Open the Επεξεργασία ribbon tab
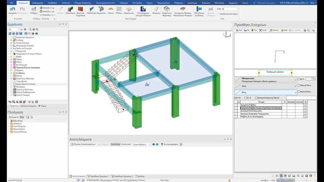The height and width of the screenshot is (182, 324). [x=38, y=3]
